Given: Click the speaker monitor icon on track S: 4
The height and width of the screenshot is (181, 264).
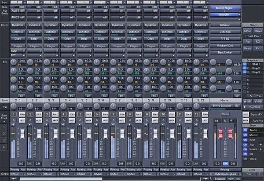Looking at the screenshot, I should point(63,124).
